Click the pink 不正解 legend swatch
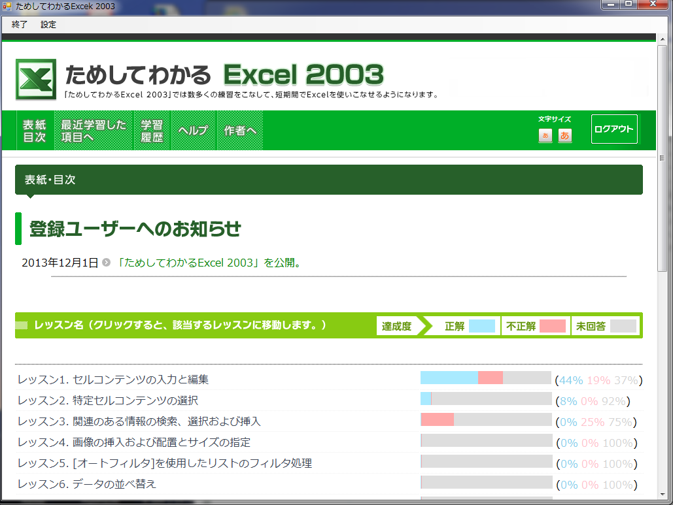This screenshot has height=505, width=673. click(553, 326)
